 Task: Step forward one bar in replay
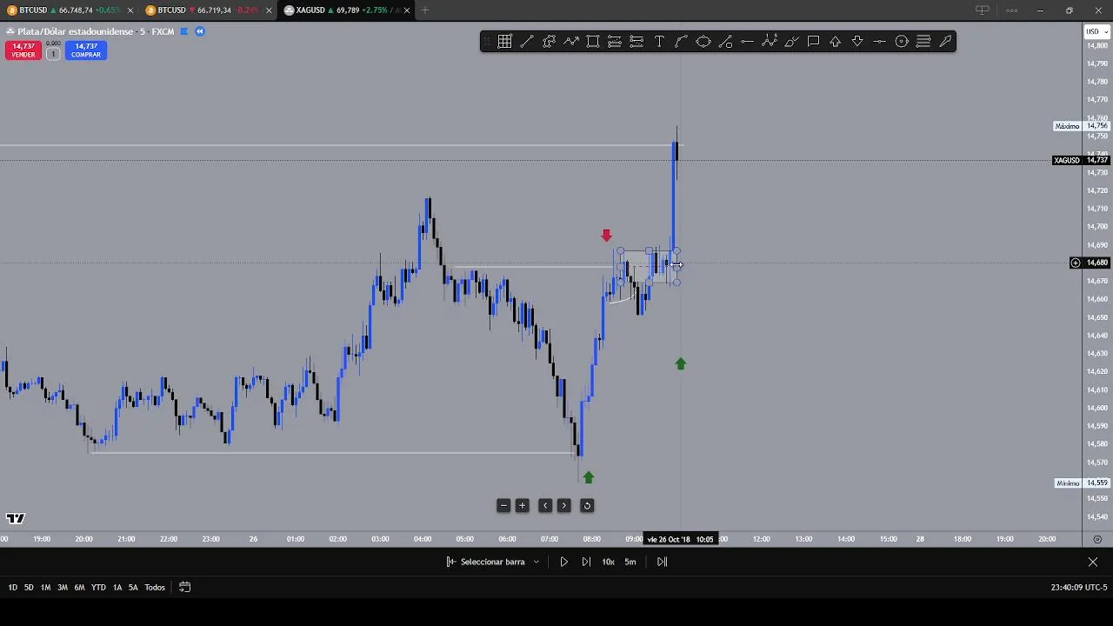(x=586, y=562)
